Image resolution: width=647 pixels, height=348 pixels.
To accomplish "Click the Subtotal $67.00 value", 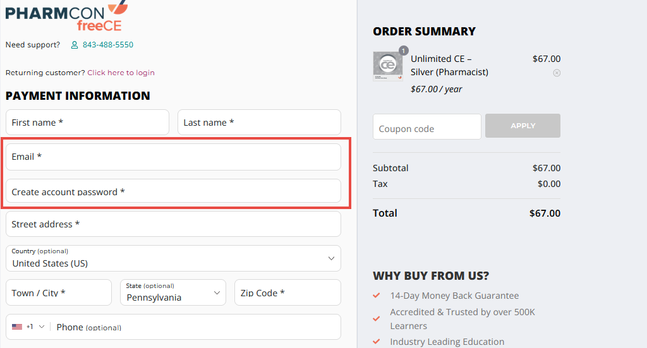I will pyautogui.click(x=547, y=168).
